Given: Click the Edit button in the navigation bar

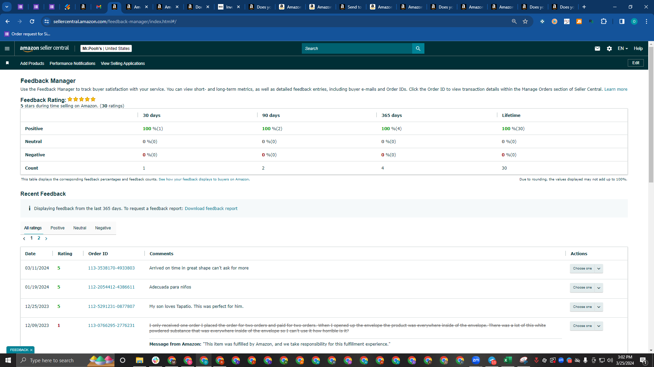Looking at the screenshot, I should click(x=636, y=63).
